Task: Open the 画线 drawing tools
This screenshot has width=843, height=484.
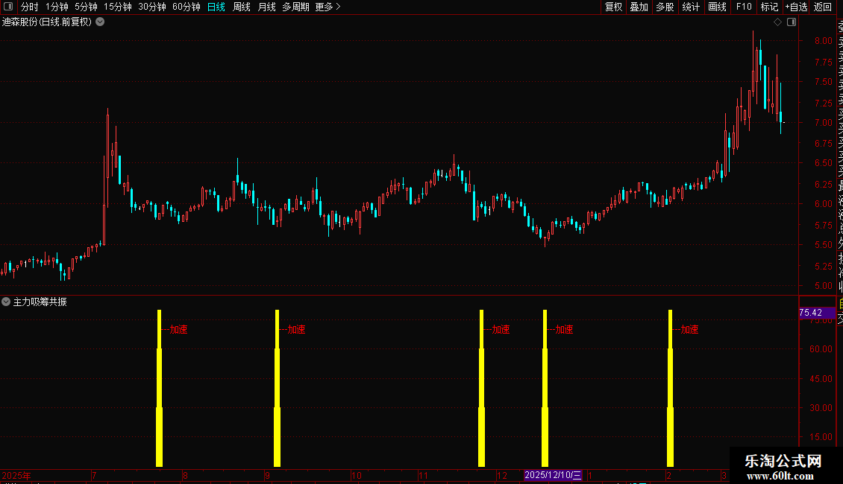Action: [x=717, y=7]
